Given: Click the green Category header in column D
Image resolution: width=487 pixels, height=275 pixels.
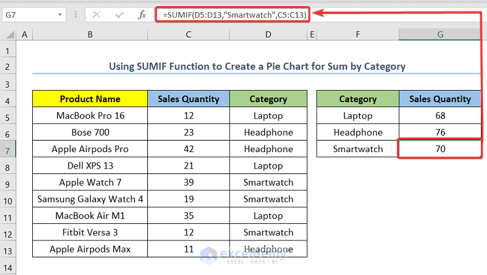Looking at the screenshot, I should click(268, 99).
